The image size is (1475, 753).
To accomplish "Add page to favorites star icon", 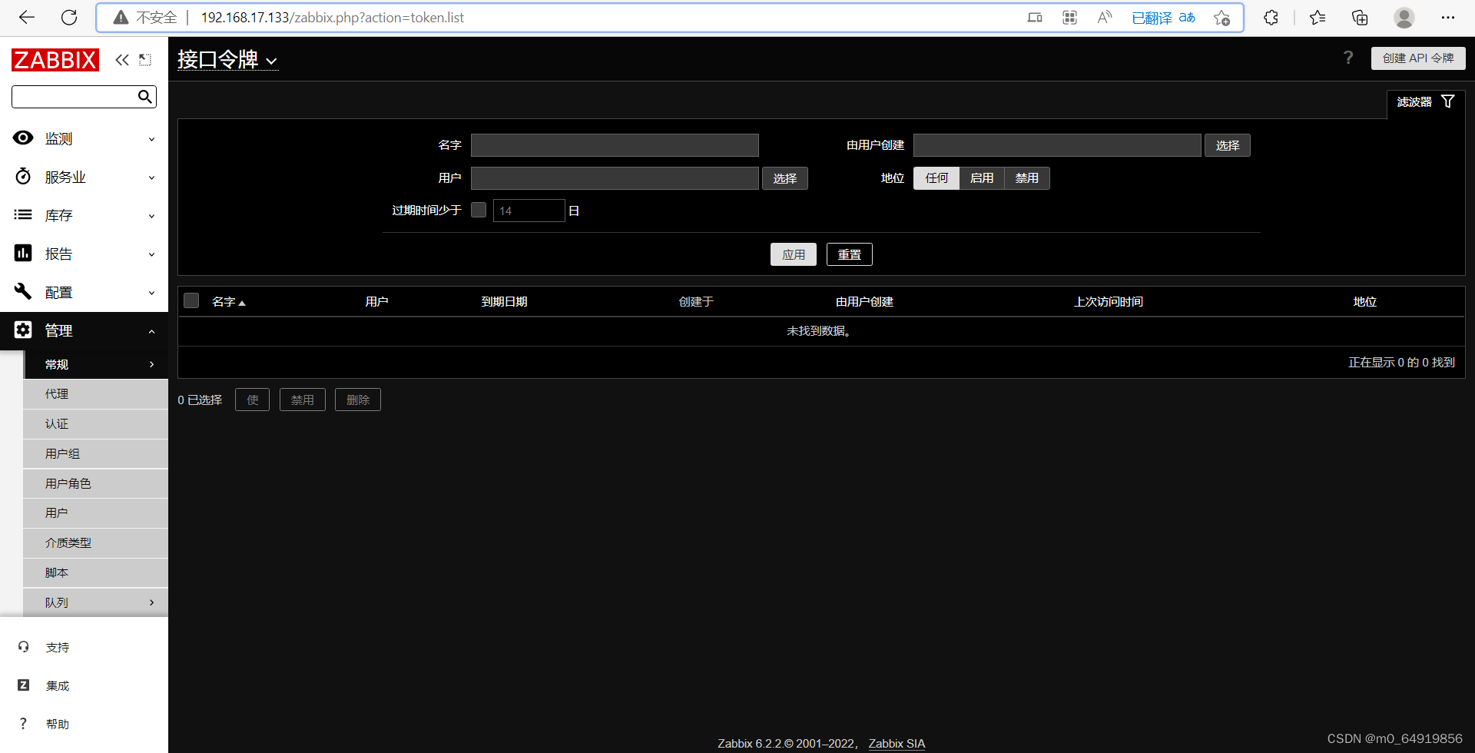I will coord(1222,18).
